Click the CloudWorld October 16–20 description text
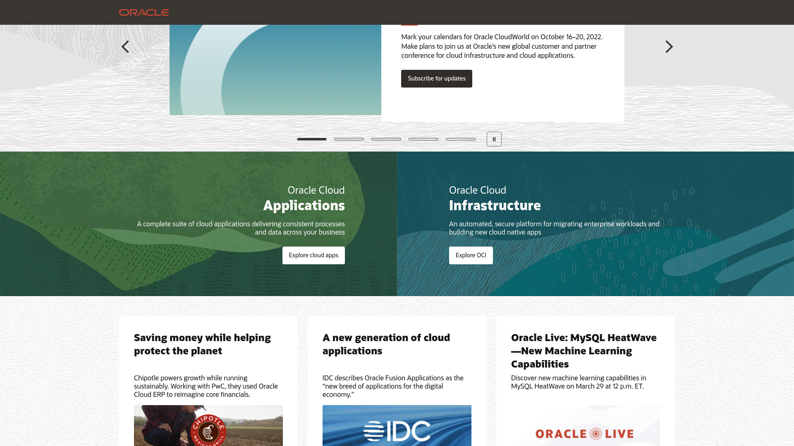The width and height of the screenshot is (794, 446). (x=502, y=46)
